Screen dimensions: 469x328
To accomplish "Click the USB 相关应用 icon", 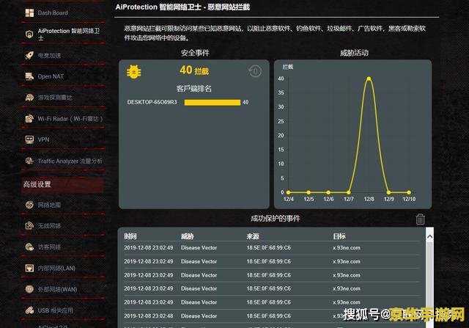I will [x=29, y=310].
